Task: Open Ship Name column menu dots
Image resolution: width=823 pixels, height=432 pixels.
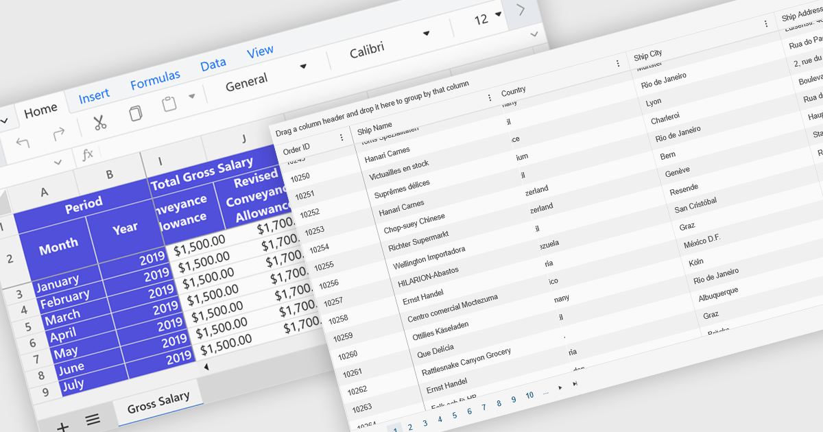Action: point(490,97)
